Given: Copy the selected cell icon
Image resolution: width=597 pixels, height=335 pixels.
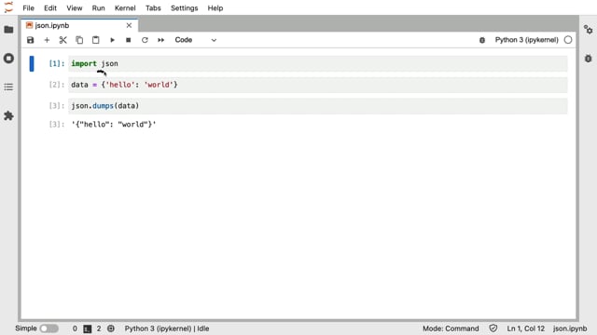Looking at the screenshot, I should 79,40.
